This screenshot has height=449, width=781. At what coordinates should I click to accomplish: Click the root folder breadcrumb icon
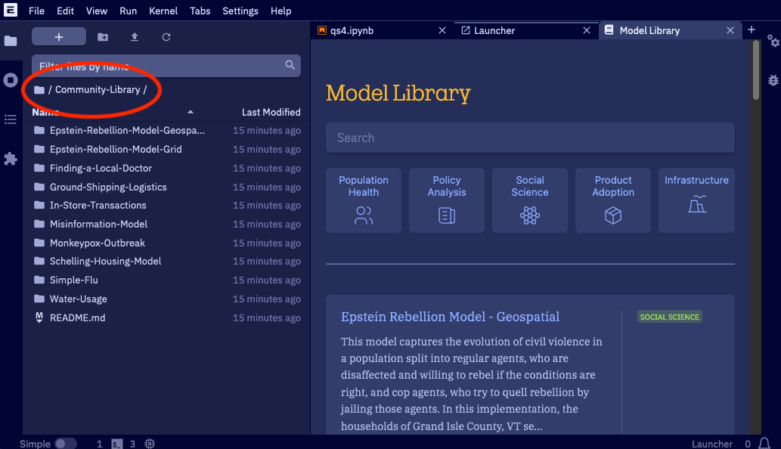pos(39,90)
